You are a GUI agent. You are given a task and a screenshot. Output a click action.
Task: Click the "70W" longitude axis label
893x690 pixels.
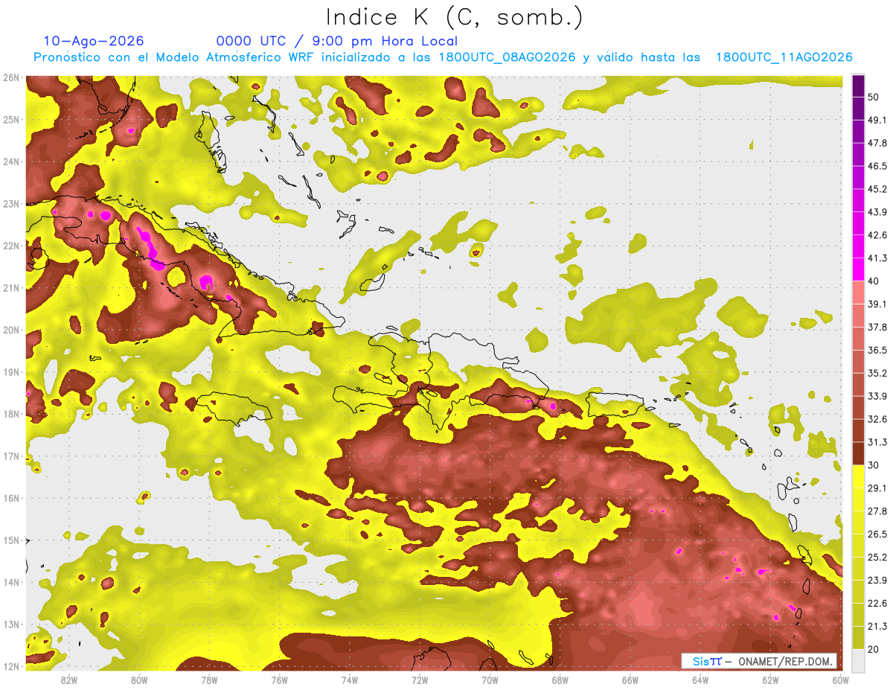pyautogui.click(x=490, y=680)
